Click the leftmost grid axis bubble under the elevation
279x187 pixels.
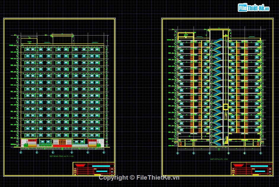20,153
